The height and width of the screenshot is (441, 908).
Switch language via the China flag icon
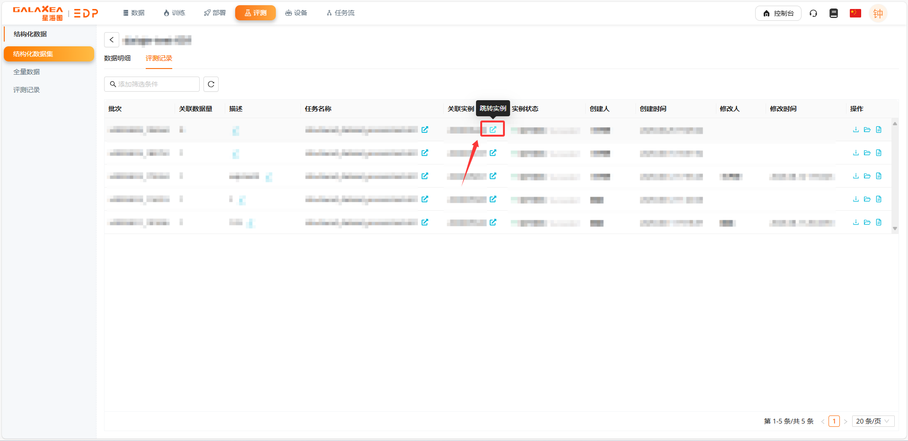click(x=855, y=13)
